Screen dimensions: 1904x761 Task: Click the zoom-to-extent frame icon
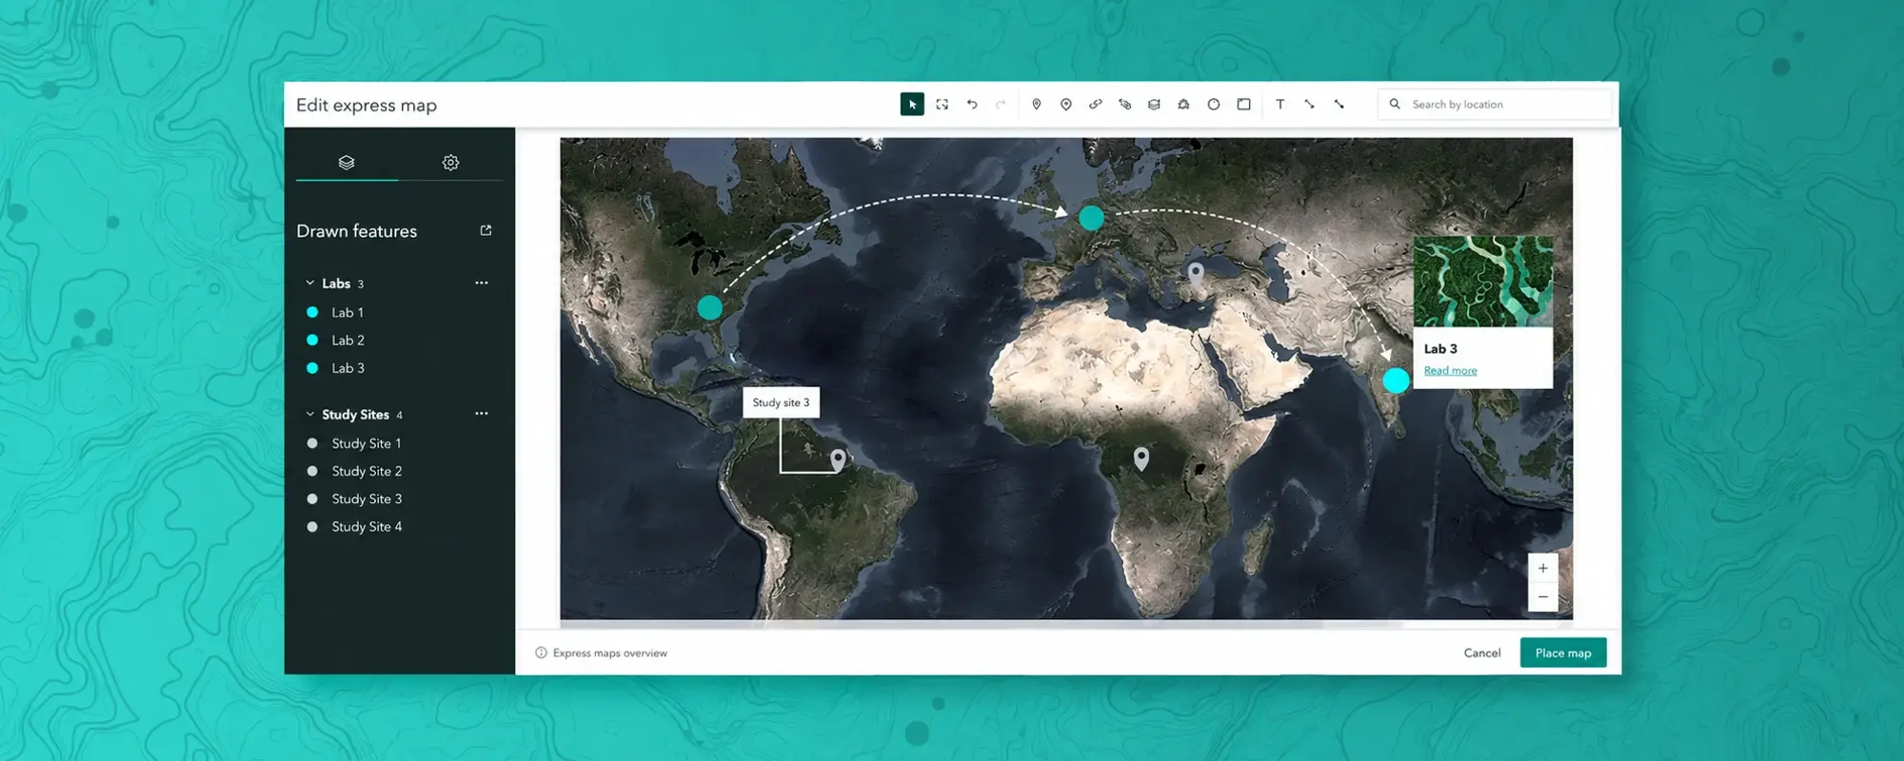[x=942, y=105]
